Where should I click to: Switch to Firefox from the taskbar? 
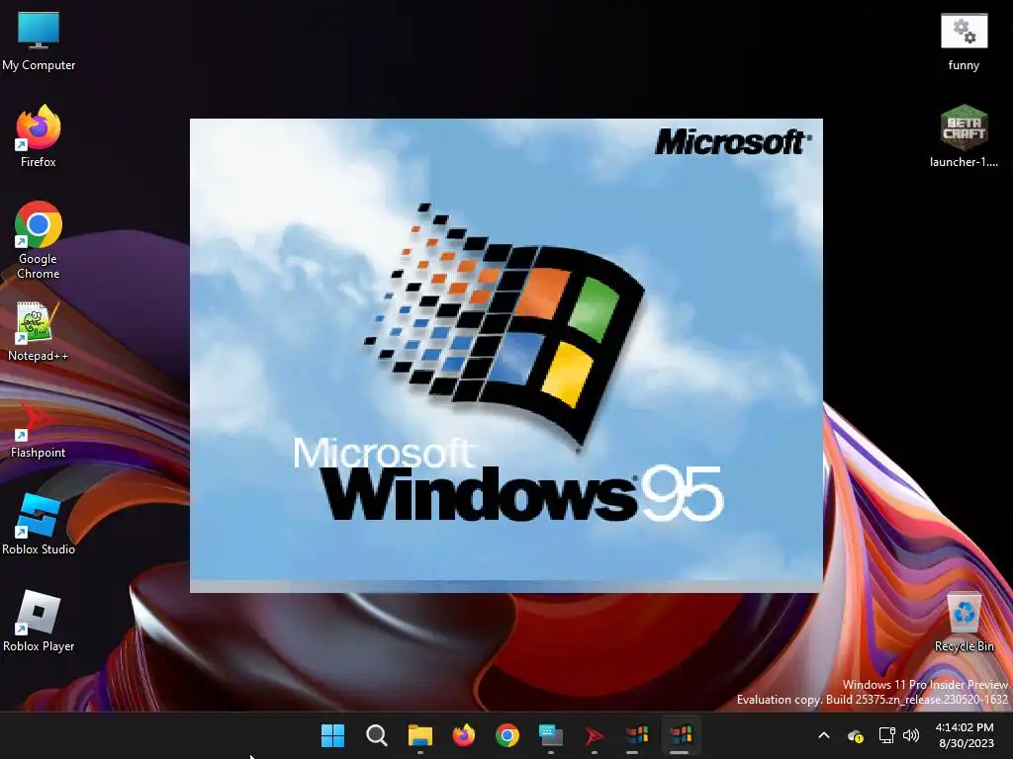(463, 735)
